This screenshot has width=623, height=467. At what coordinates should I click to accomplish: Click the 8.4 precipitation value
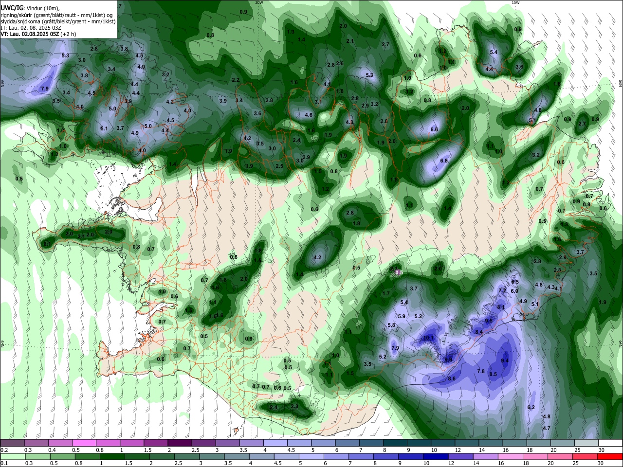479,332
